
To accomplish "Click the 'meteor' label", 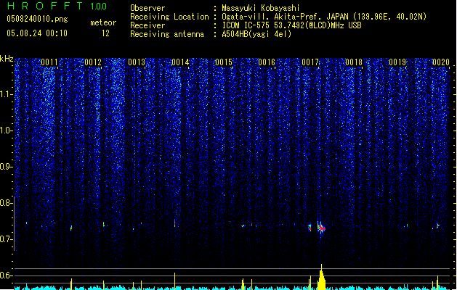I will coord(103,22).
